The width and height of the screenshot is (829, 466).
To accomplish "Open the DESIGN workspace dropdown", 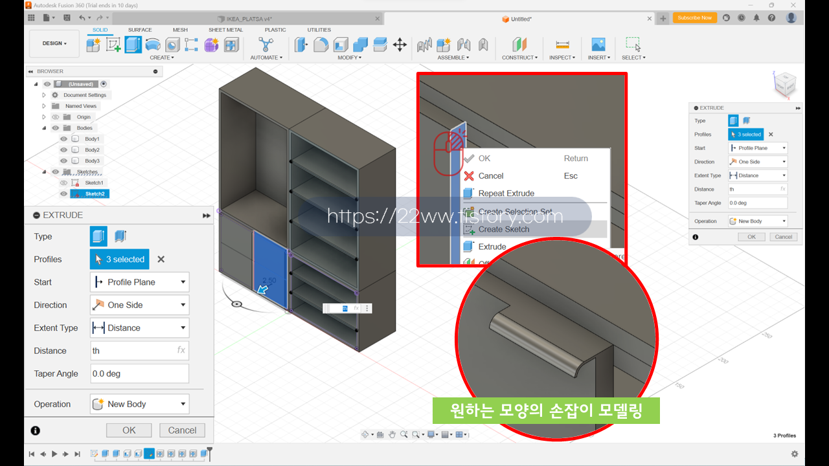I will [54, 43].
